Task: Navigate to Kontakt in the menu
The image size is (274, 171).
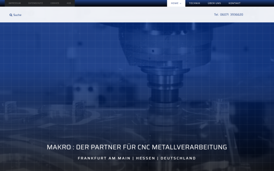Action: [x=235, y=3]
